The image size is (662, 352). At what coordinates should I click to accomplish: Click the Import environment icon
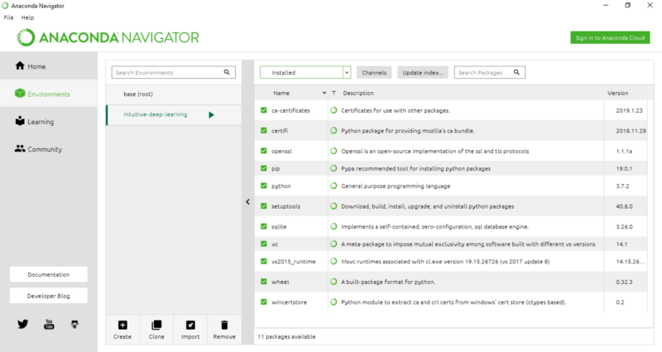click(x=190, y=325)
